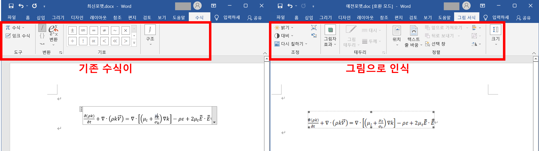Open 대비 contrast dropdown
Screen dimensions: 539x151
284,36
